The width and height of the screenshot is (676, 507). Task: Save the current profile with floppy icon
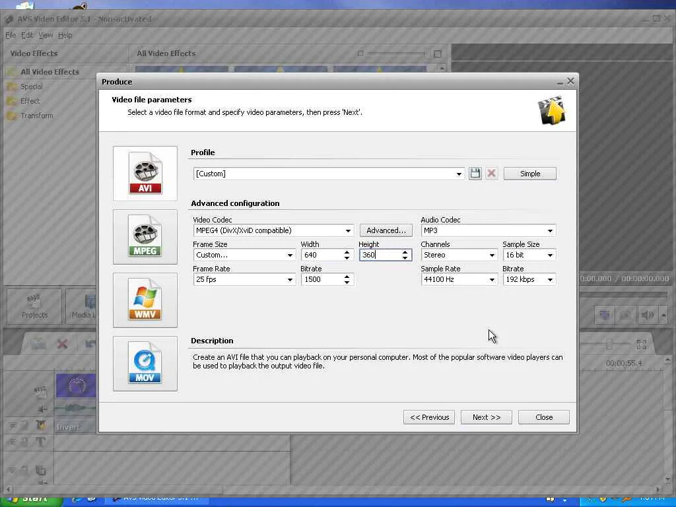(475, 174)
